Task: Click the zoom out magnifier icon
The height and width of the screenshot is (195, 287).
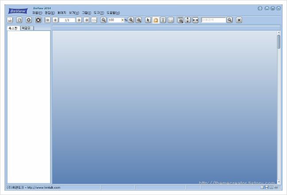Action: 103,20
